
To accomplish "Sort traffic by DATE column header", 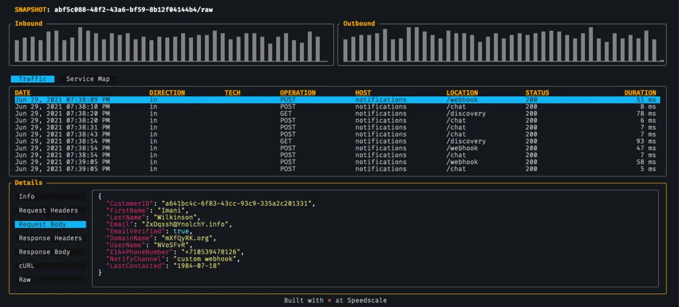I will [x=23, y=93].
